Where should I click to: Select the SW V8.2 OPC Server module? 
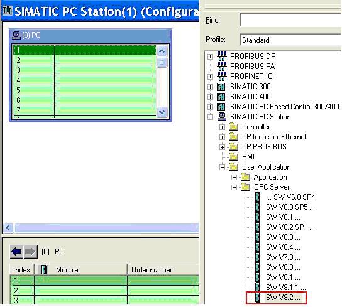pos(283,298)
